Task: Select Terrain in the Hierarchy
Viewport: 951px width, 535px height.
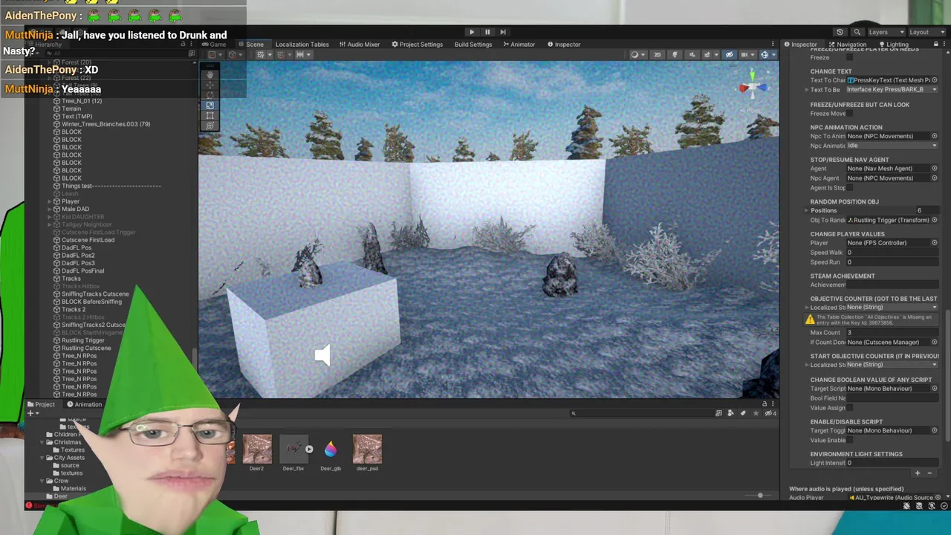Action: tap(71, 108)
